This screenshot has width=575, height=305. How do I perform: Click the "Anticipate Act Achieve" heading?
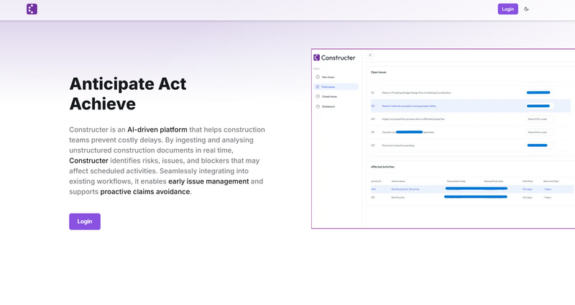[x=127, y=94]
